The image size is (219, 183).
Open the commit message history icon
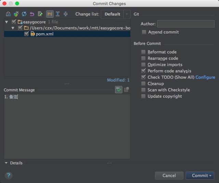pos(127,89)
